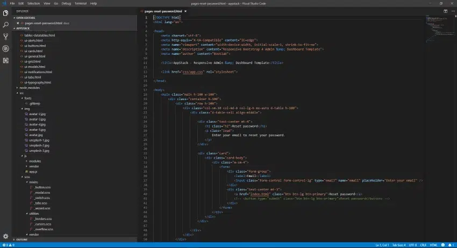Open the Extensions view in activity bar
457x248 pixels.
(x=5, y=60)
